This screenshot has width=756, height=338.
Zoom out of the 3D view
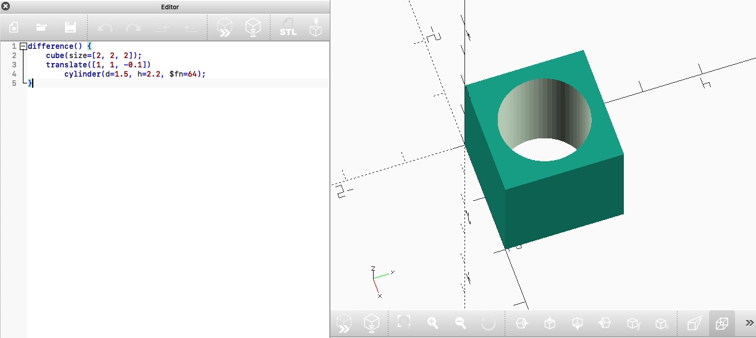pos(460,323)
